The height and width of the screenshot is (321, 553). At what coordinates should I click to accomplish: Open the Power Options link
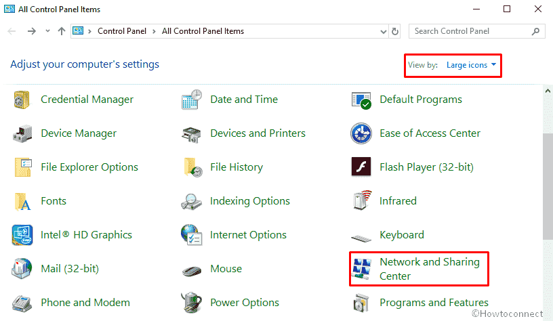245,303
